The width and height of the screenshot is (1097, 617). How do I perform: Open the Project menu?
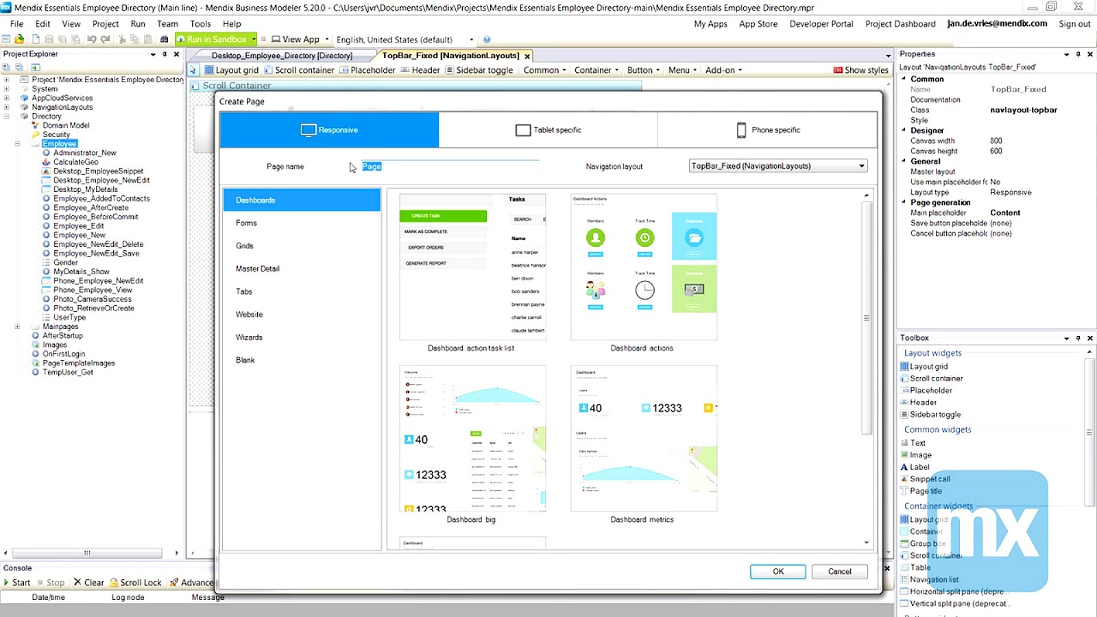click(x=106, y=23)
